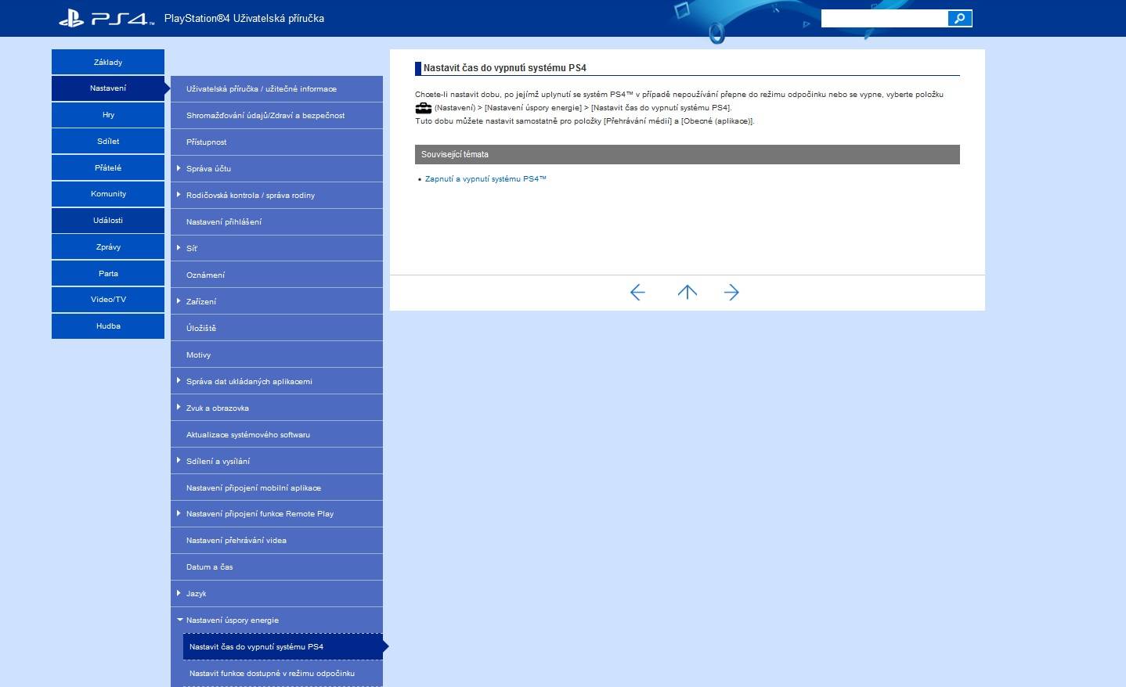
Task: Open Zapnutí a vypnutí systému PS4™ link
Action: pos(485,179)
